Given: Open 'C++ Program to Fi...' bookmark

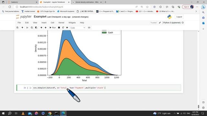Looking at the screenshot, I should [x=105, y=12].
